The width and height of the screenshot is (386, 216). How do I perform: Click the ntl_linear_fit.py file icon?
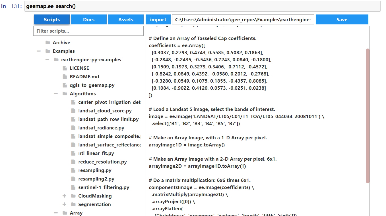coord(73,153)
